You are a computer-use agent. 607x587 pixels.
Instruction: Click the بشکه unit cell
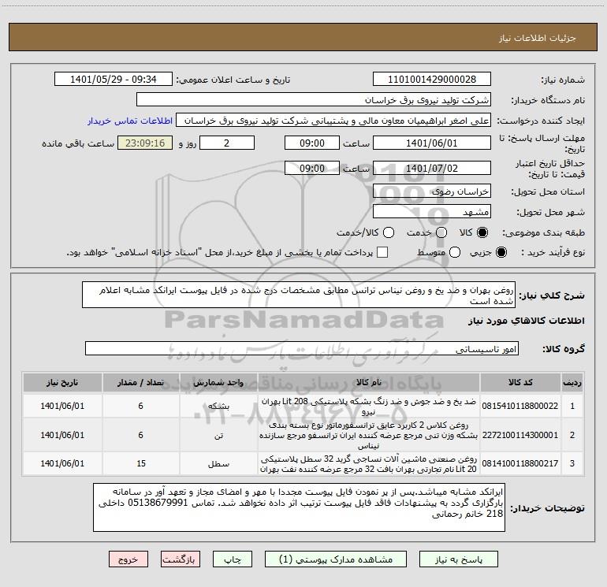[x=218, y=407]
